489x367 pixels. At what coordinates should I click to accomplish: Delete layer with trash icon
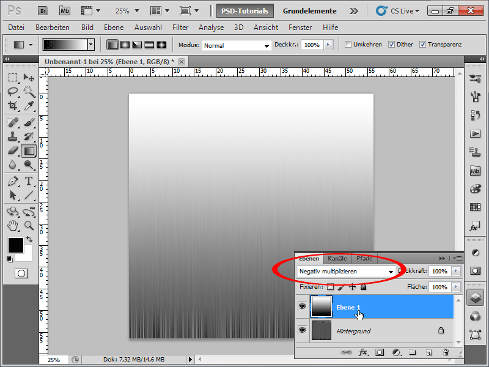coord(446,352)
